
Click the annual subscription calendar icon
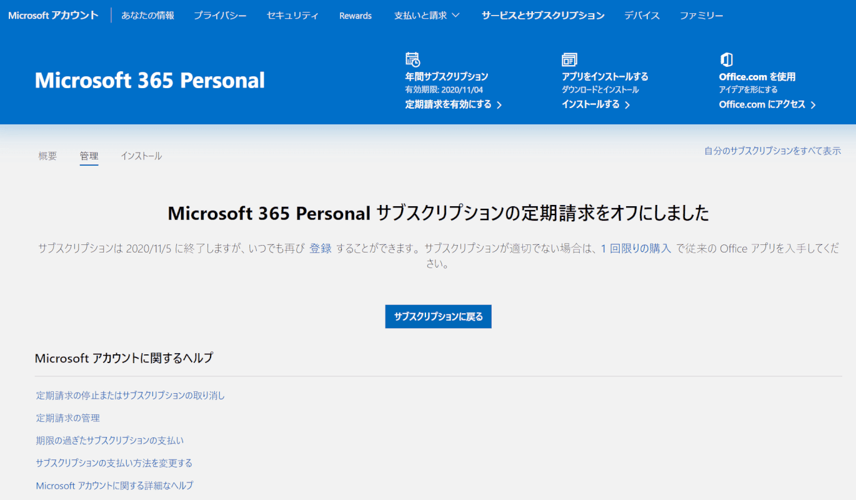click(x=412, y=59)
